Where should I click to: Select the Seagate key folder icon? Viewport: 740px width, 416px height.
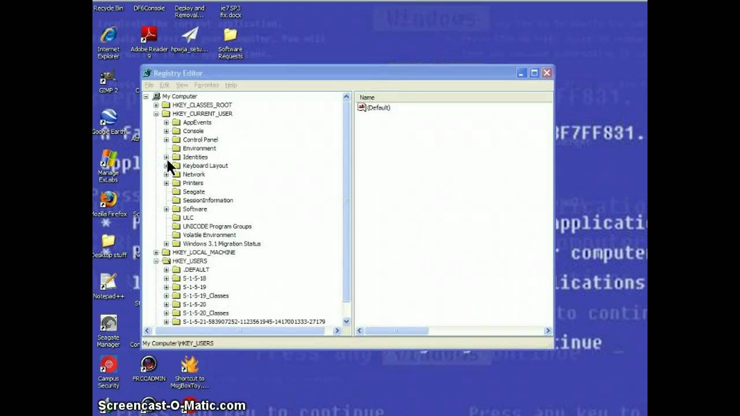tap(176, 192)
